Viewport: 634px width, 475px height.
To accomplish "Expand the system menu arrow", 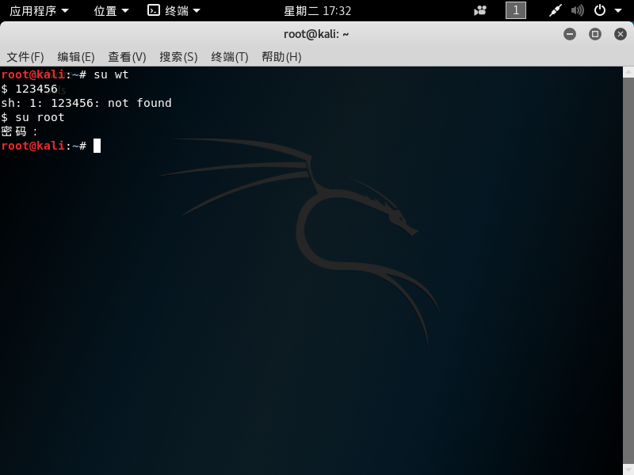I will [618, 11].
